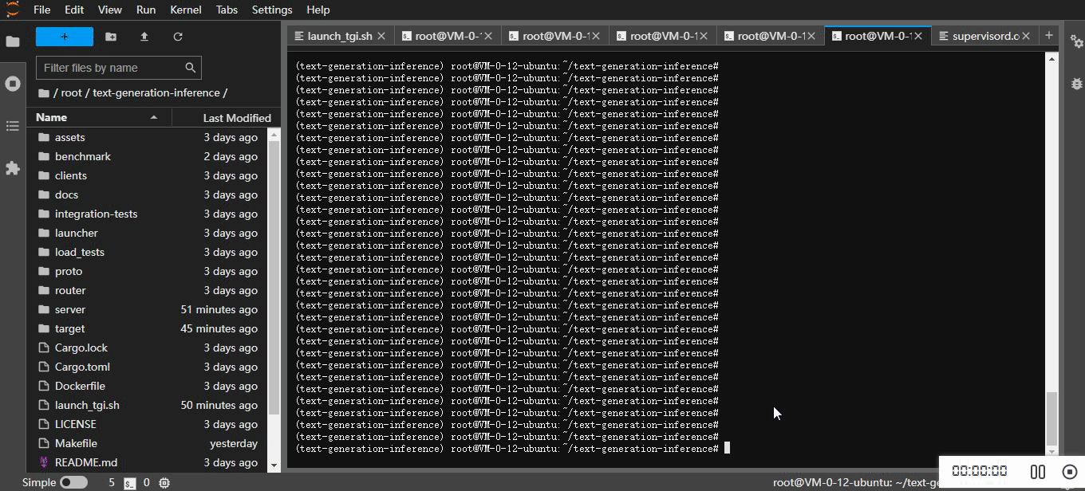Select launch_tgi.sh in file list
The image size is (1085, 491).
147,405
